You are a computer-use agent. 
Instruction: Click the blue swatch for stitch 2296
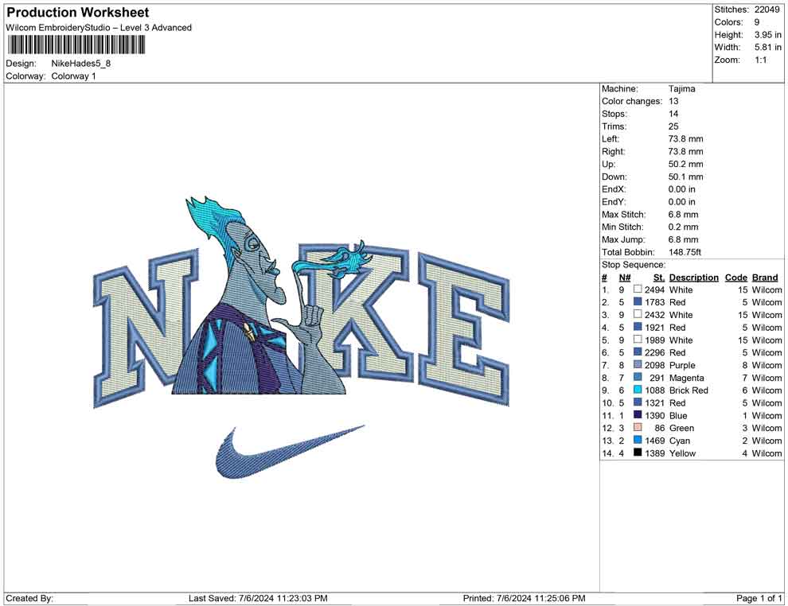638,352
